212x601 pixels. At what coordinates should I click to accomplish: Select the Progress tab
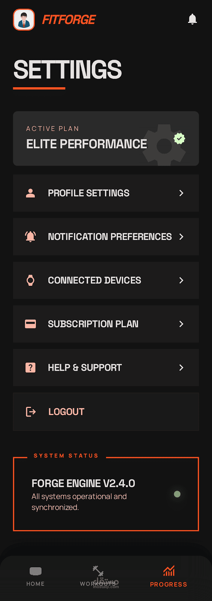[169, 577]
